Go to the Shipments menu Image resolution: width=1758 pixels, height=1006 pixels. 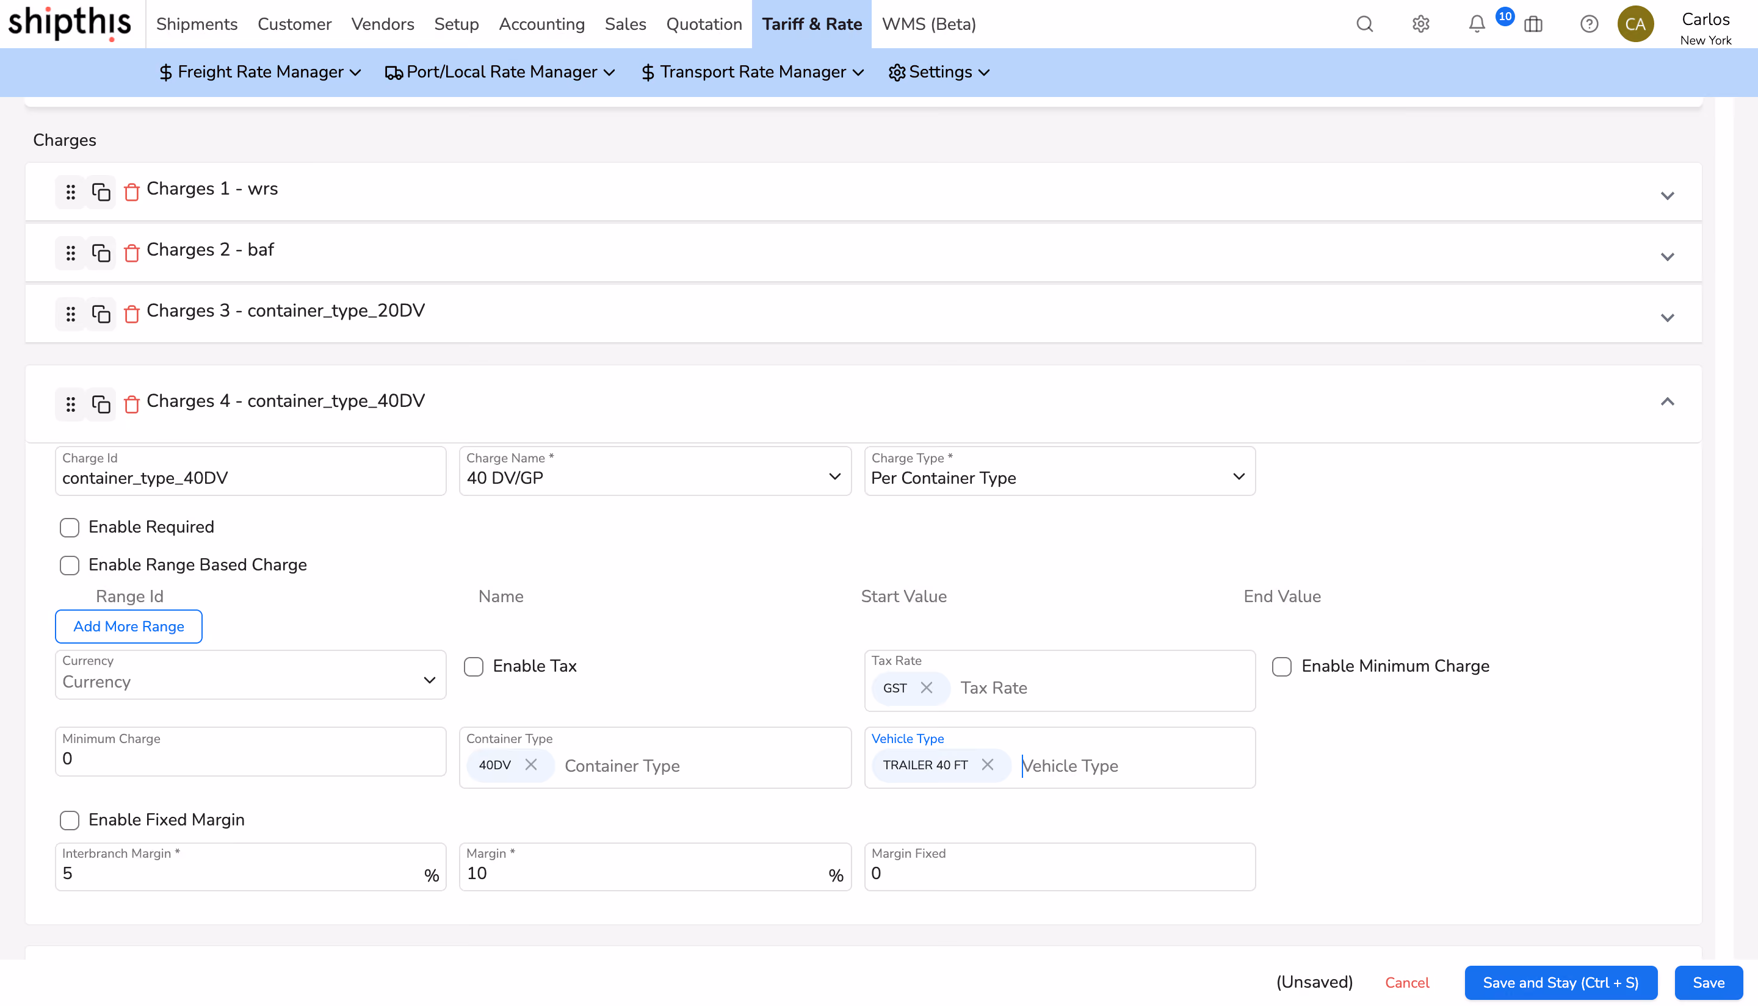(x=197, y=24)
